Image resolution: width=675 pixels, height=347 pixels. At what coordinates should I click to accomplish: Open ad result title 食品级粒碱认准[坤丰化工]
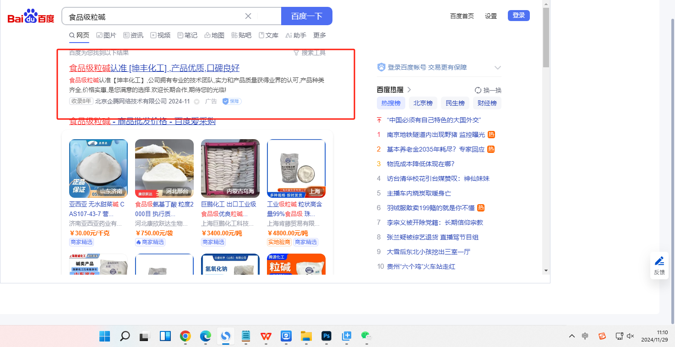pyautogui.click(x=154, y=68)
